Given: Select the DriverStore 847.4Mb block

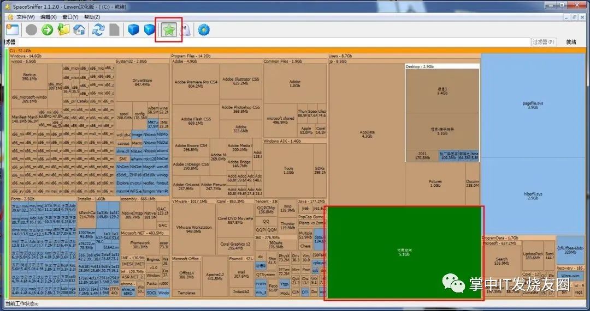Looking at the screenshot, I should click(x=142, y=82).
